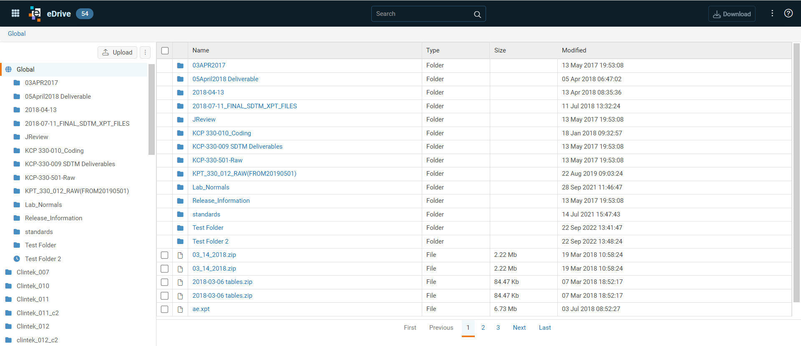Select Clintek_012 in the folder tree
Screen dimensions: 801x346
[33, 326]
